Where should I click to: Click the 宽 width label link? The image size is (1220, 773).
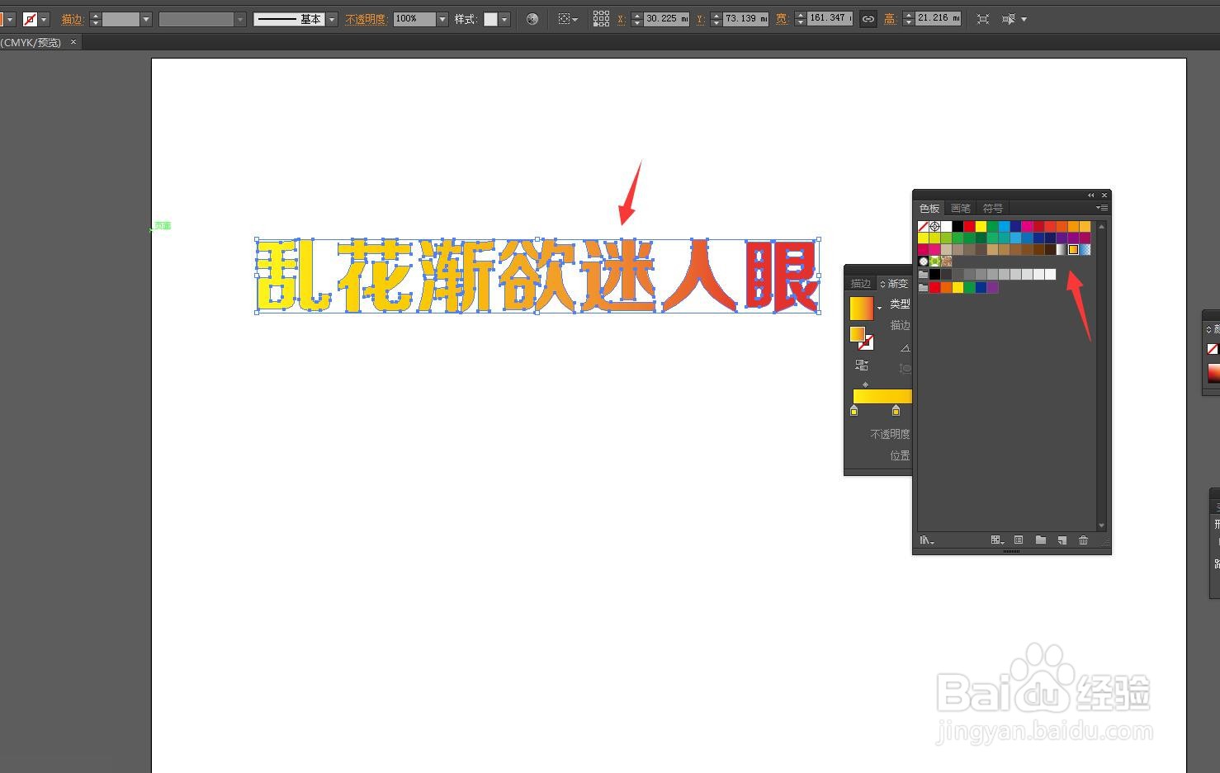[x=782, y=19]
